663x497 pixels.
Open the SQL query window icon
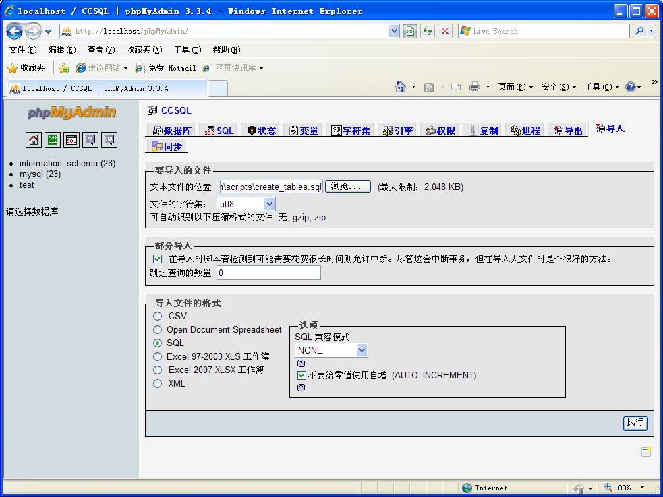[71, 140]
